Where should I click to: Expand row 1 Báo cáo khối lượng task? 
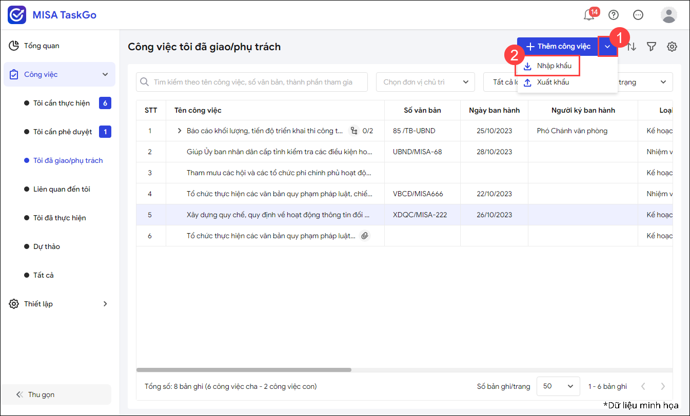click(x=180, y=131)
